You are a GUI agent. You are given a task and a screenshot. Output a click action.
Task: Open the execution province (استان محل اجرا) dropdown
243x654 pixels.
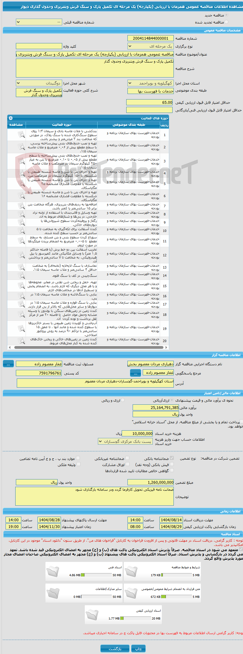[x=150, y=83]
